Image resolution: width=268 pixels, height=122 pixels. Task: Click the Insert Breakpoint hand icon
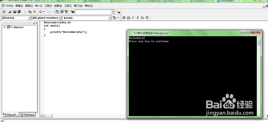coord(147,18)
